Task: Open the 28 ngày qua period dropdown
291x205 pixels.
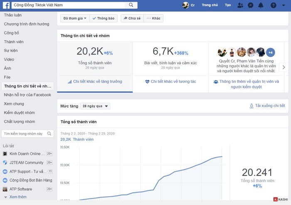Action: 95,106
